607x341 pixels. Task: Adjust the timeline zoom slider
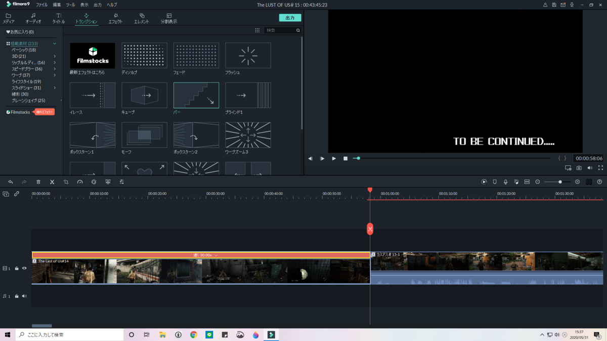point(560,182)
